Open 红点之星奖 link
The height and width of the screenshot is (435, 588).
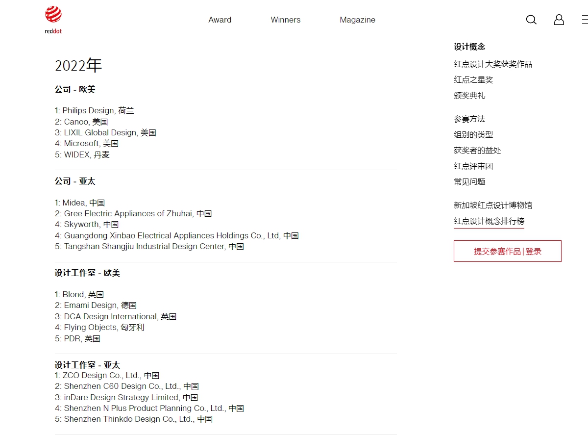(x=473, y=80)
